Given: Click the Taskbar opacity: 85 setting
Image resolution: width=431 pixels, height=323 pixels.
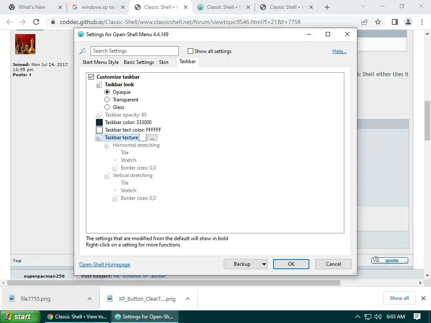Looking at the screenshot, I should 125,115.
